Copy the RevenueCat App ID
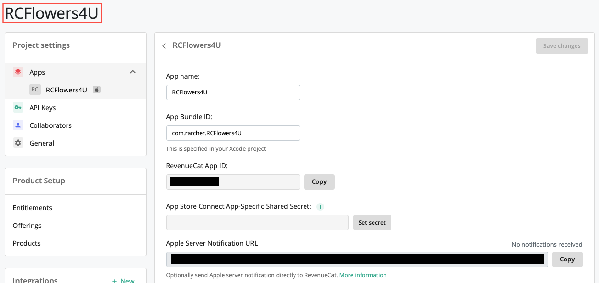Viewport: 599px width, 283px height. [x=319, y=182]
